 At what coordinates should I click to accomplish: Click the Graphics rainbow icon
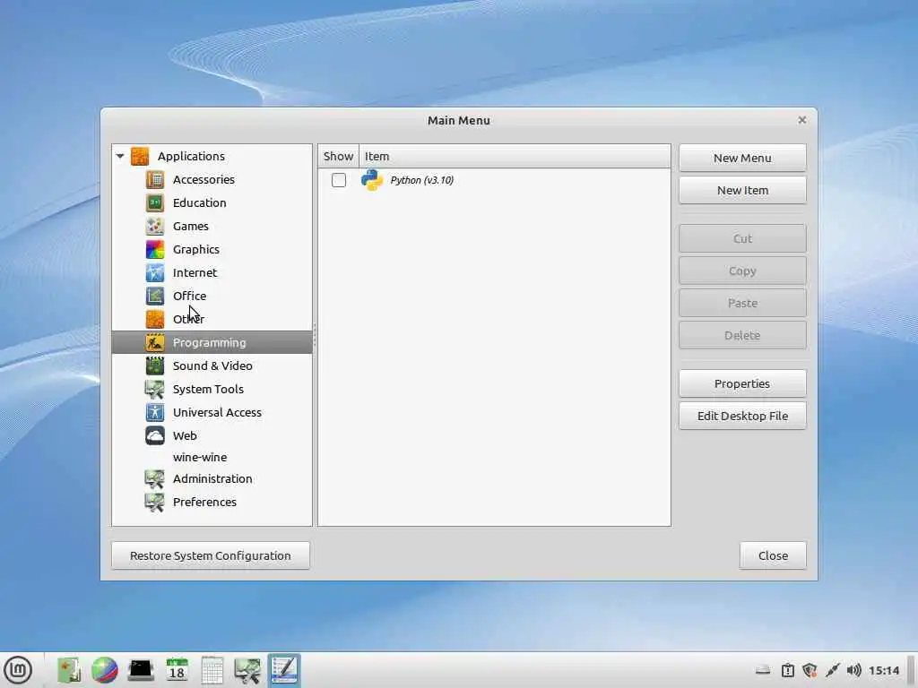[x=154, y=249]
